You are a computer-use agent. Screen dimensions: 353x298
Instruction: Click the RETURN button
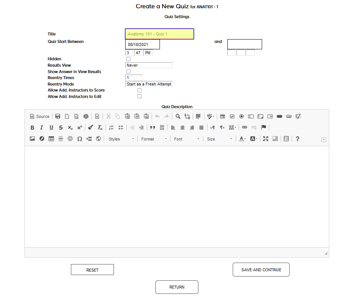point(177,287)
